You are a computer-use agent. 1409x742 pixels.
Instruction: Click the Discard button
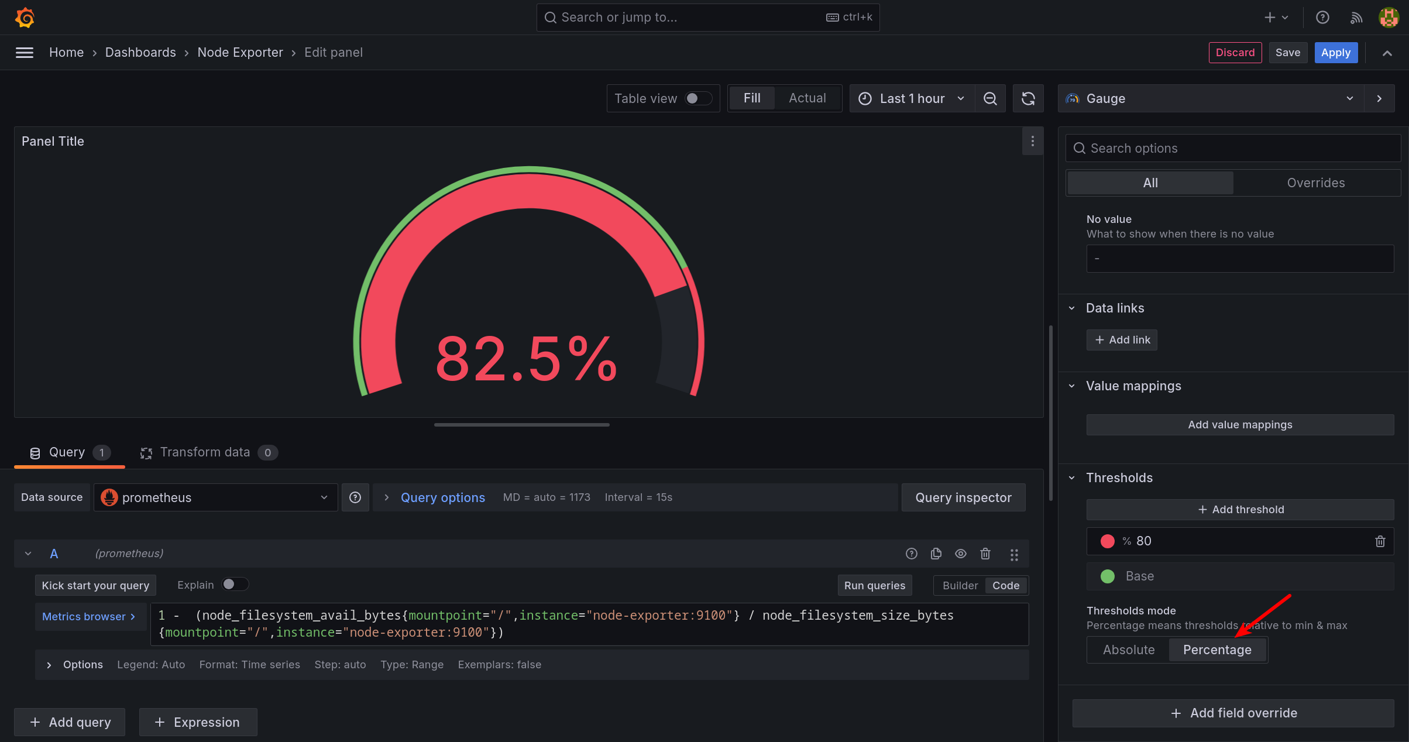(1235, 53)
